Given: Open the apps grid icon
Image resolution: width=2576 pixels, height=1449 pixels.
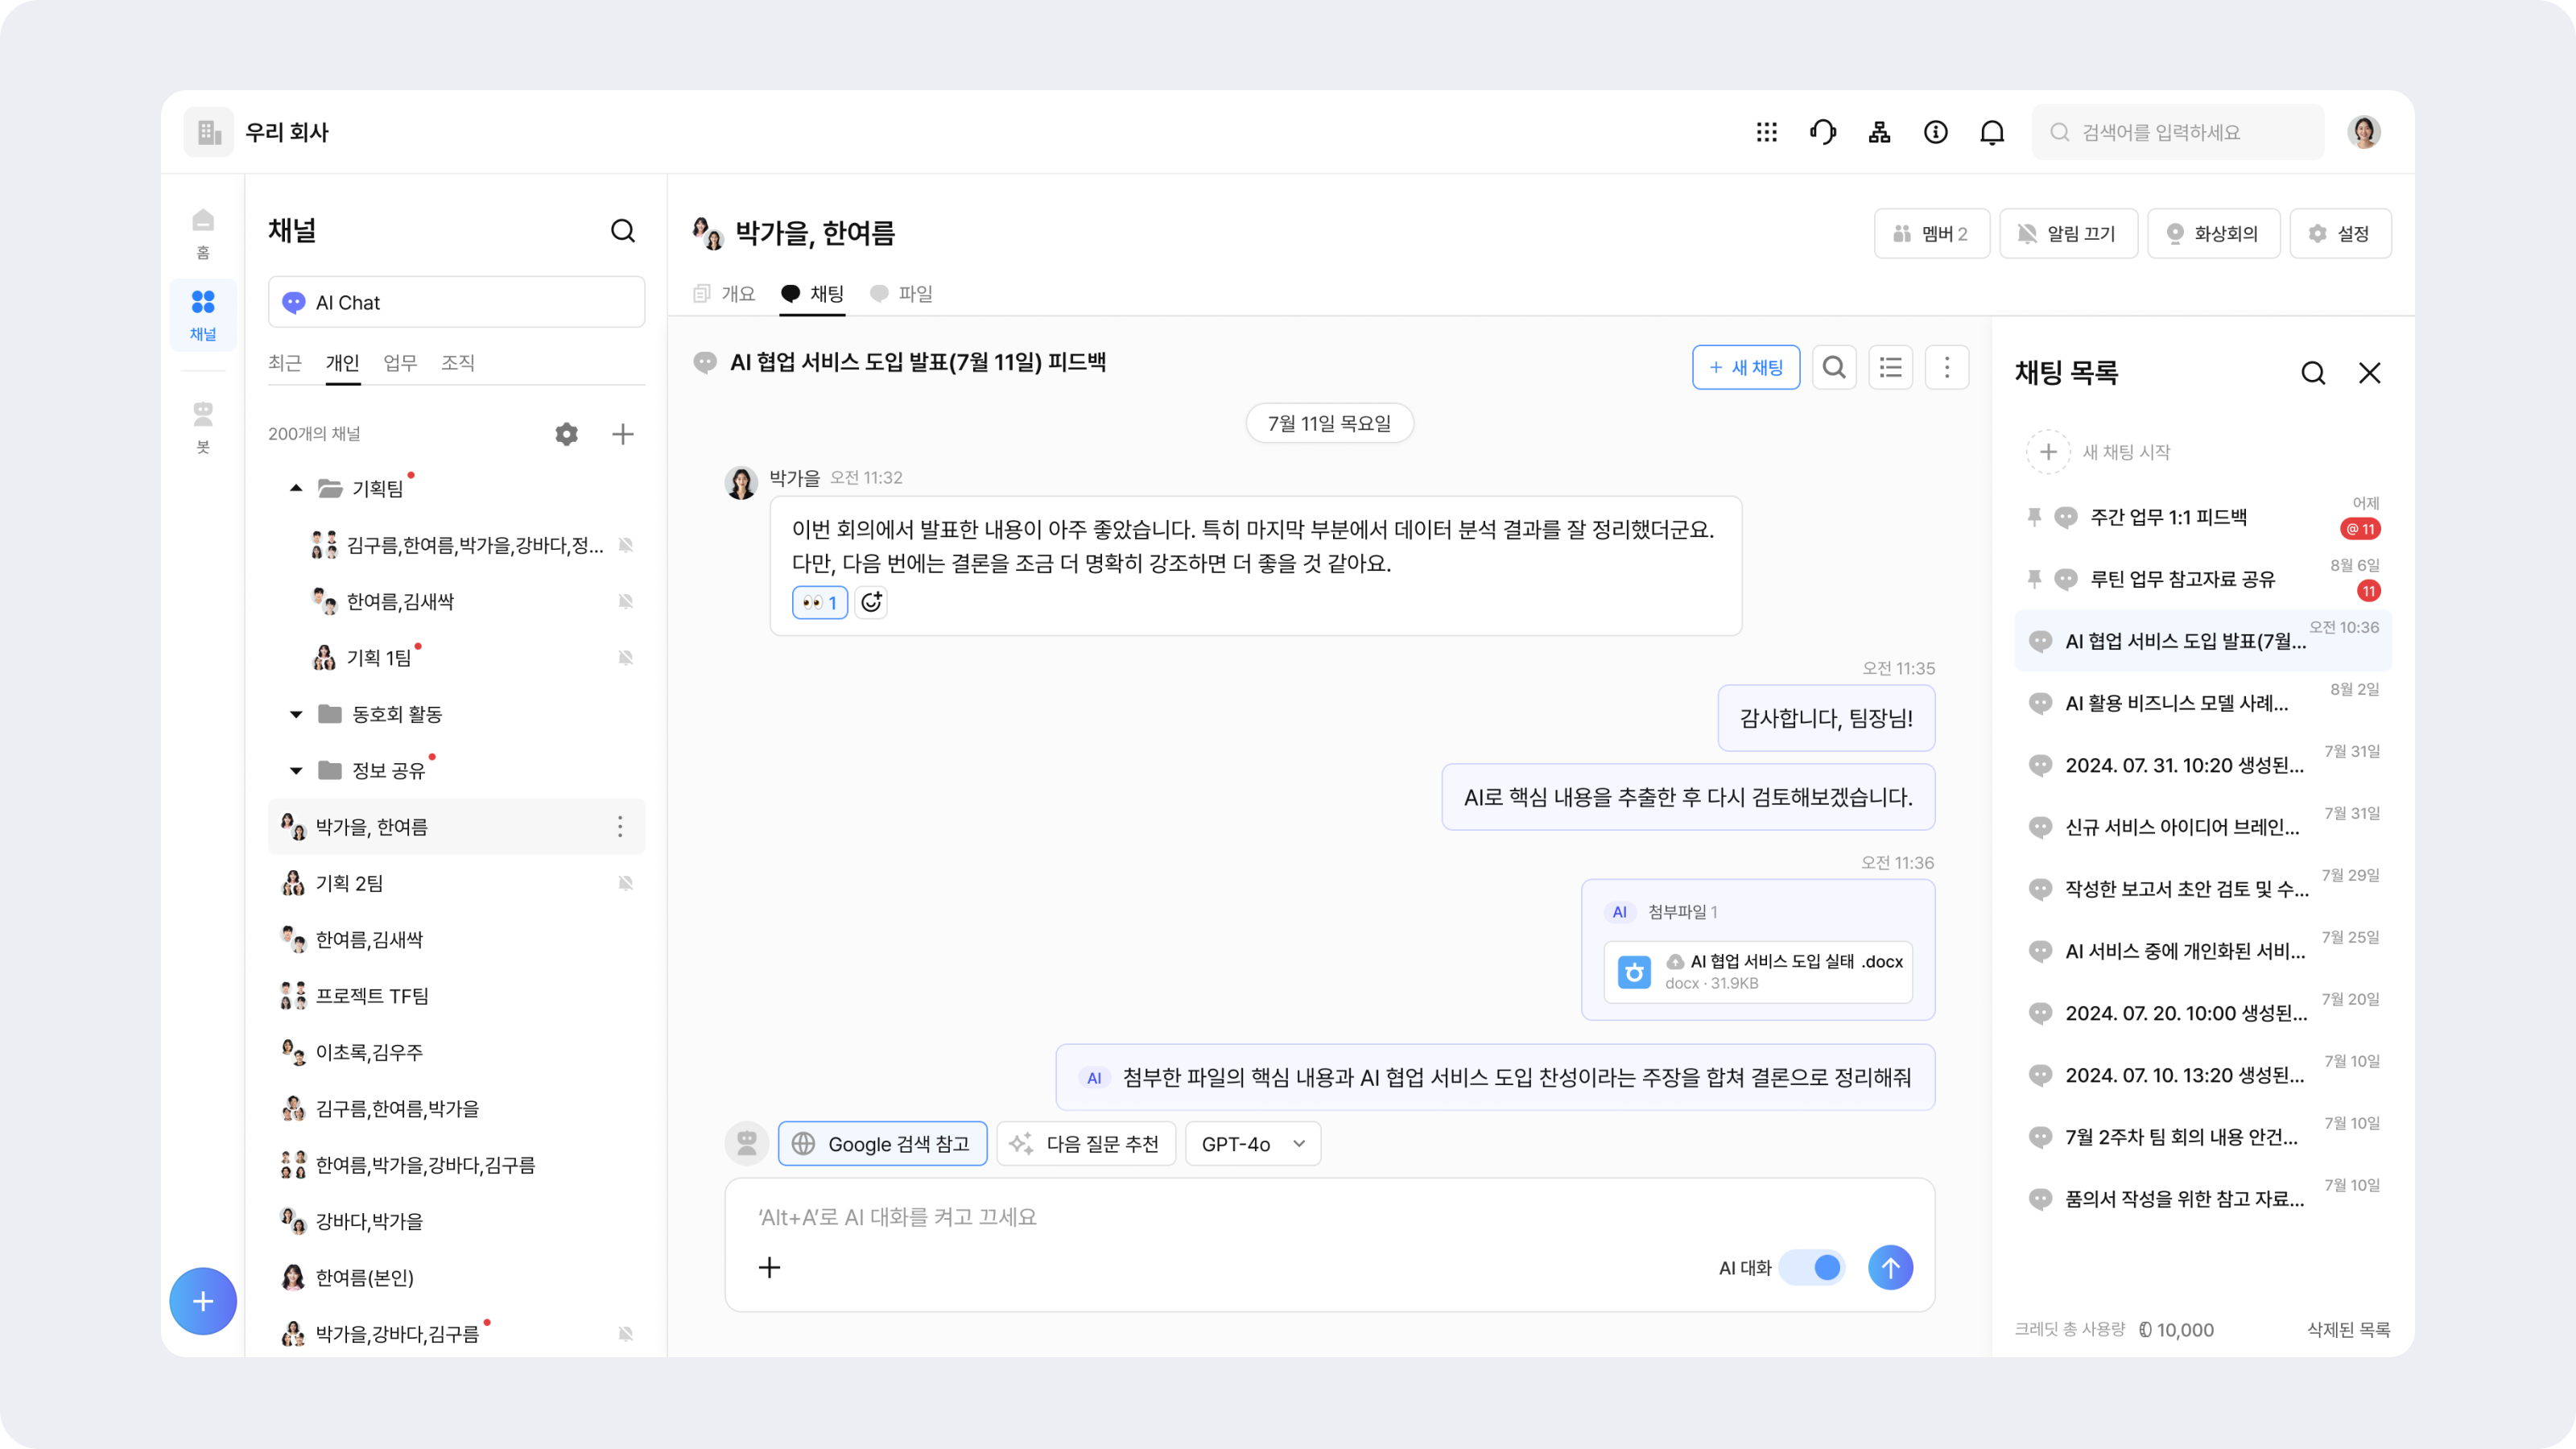Looking at the screenshot, I should pos(1766,132).
